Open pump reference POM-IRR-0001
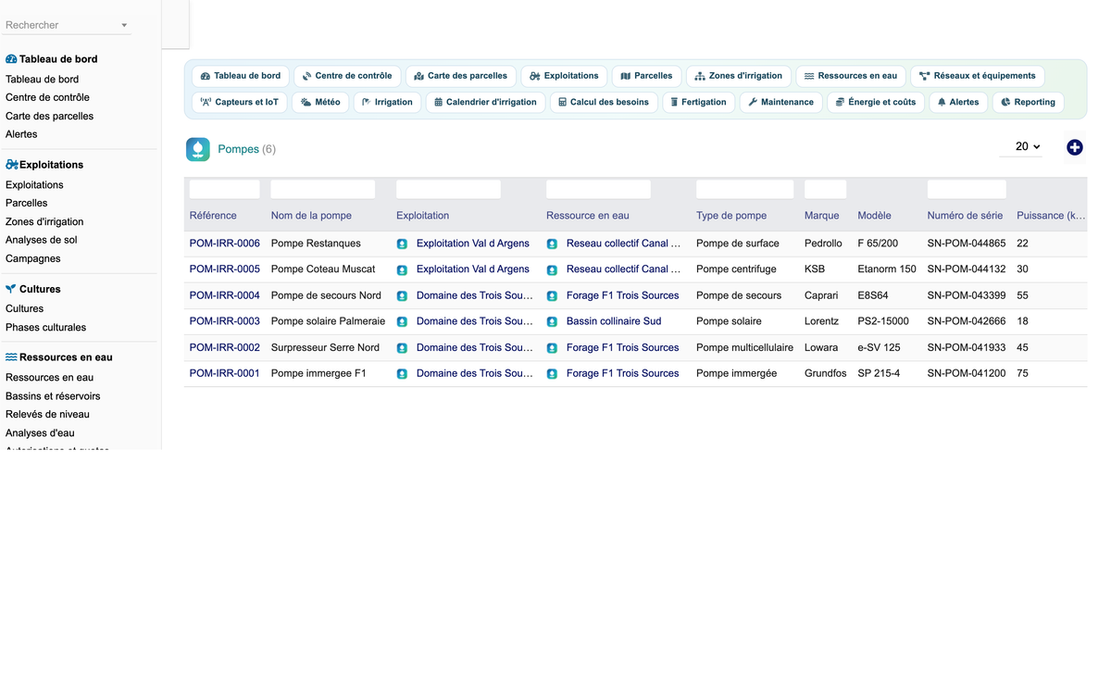This screenshot has width=1111, height=688. pyautogui.click(x=224, y=373)
